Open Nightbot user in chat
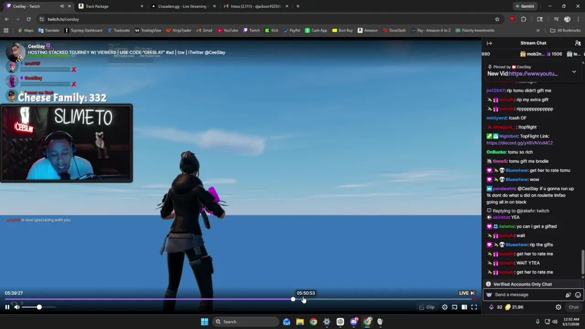Viewport: 585px width, 329px height. click(508, 136)
